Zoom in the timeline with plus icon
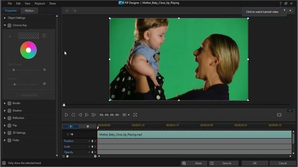Viewport: 298px width, 167px height. click(95, 156)
